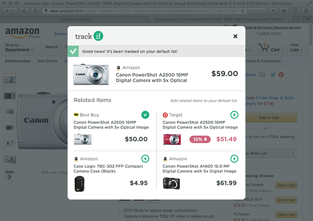Add Case Logic camera case to list
Image resolution: width=313 pixels, height=221 pixels.
tap(145, 159)
